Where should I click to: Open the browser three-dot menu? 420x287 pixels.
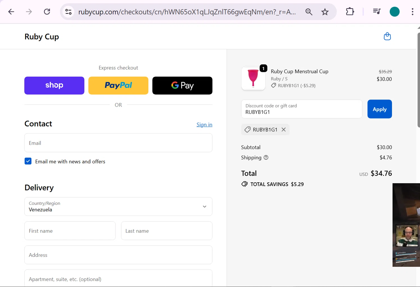(x=412, y=12)
